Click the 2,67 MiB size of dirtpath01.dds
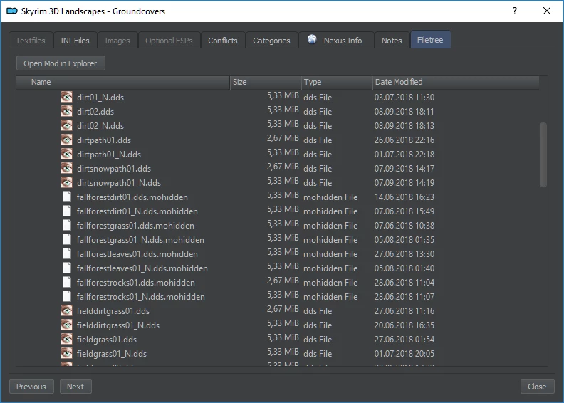The height and width of the screenshot is (403, 564). [283, 138]
